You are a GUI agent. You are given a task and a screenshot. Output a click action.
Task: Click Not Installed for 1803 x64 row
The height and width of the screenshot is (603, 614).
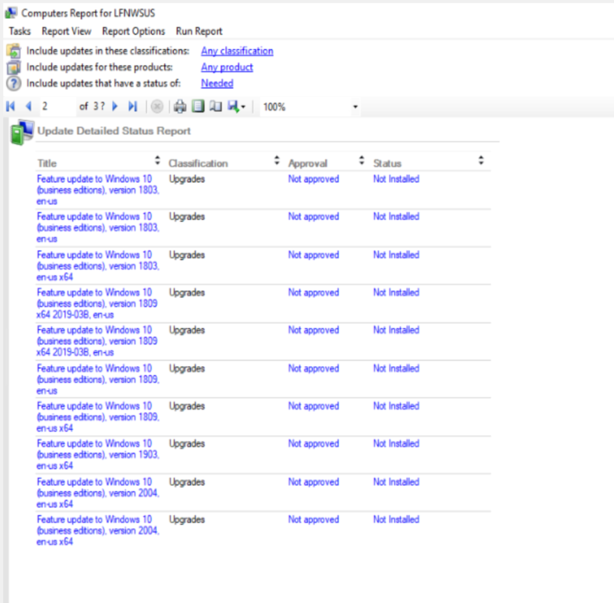[396, 255]
